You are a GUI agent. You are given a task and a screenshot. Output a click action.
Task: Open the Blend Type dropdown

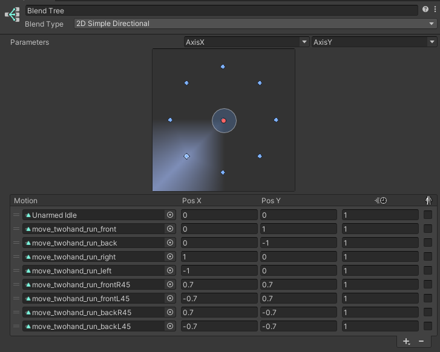255,24
